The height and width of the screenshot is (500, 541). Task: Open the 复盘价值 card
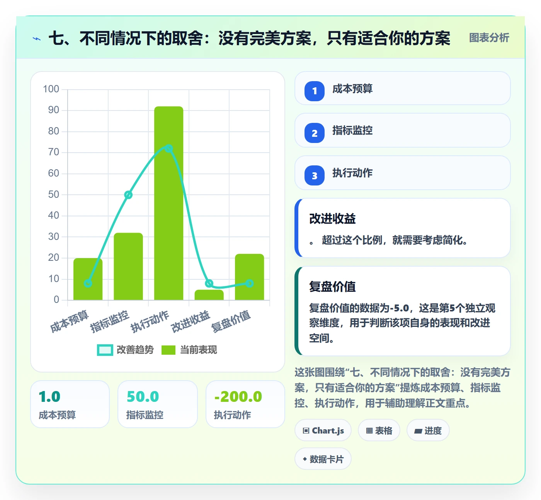click(403, 311)
